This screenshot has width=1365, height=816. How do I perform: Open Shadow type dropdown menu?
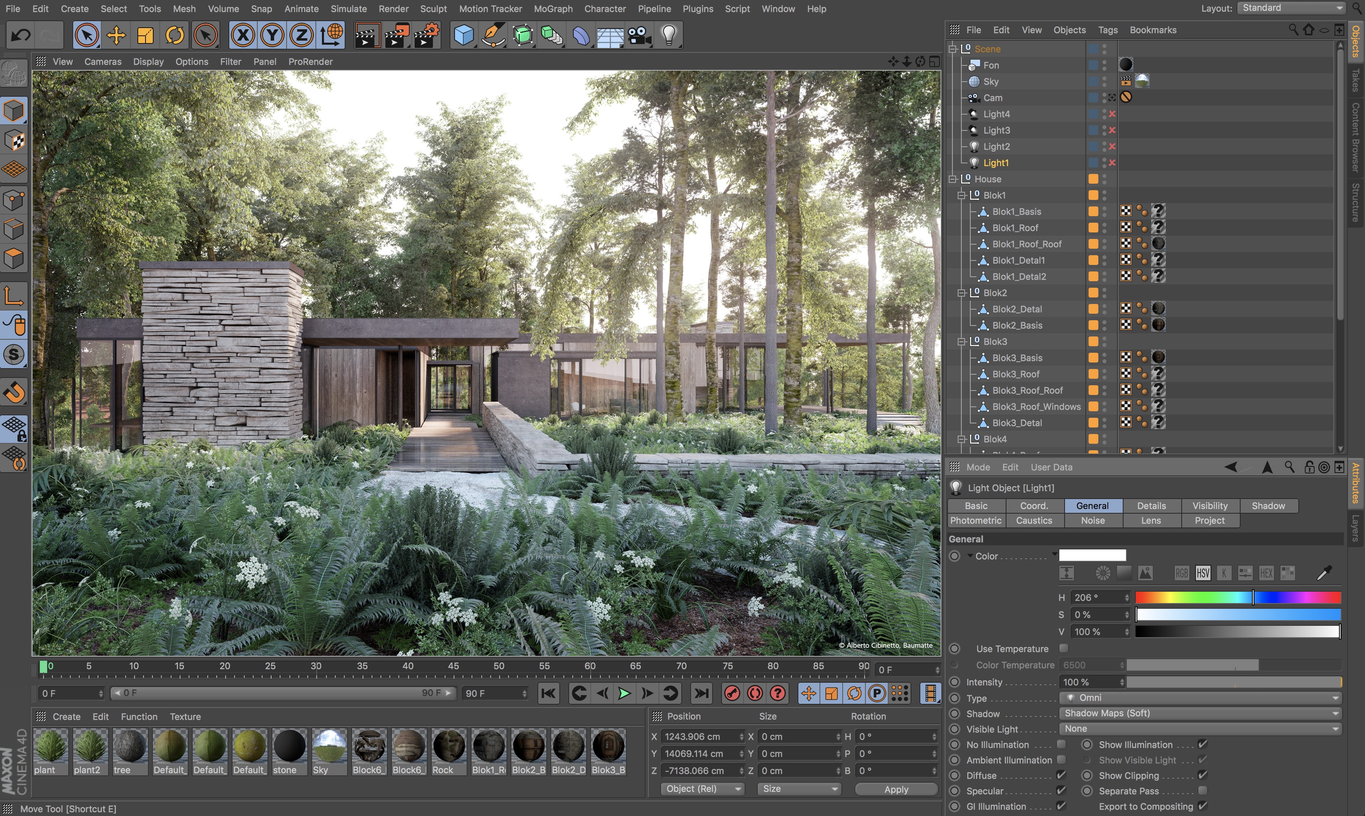pos(1202,713)
